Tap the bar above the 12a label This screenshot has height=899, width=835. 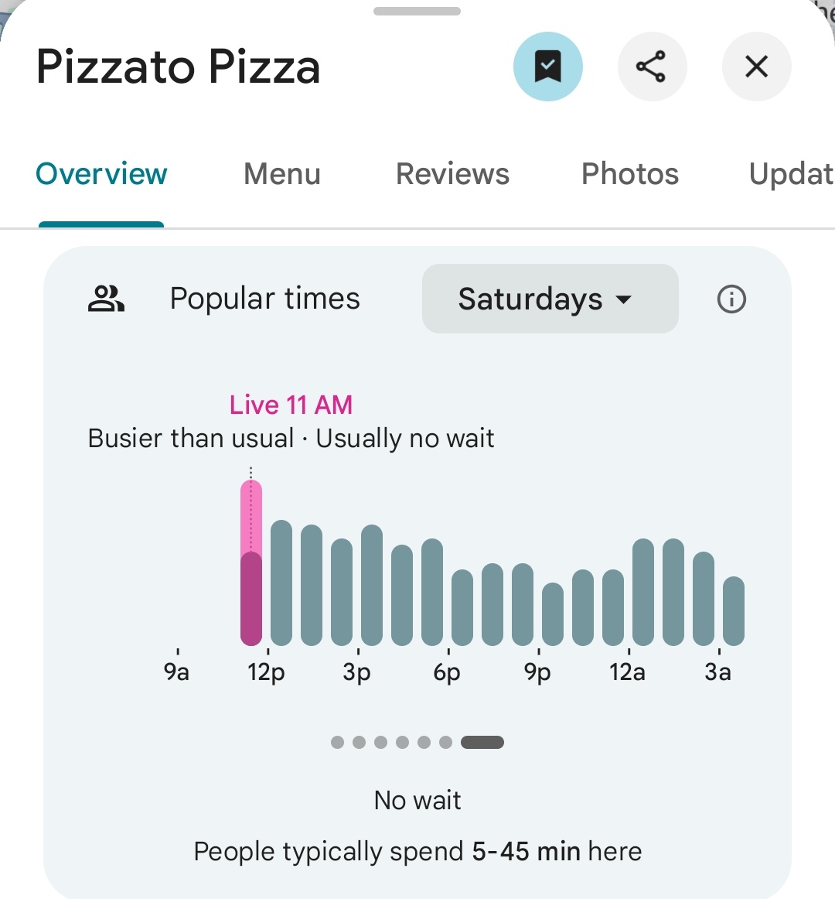click(643, 593)
